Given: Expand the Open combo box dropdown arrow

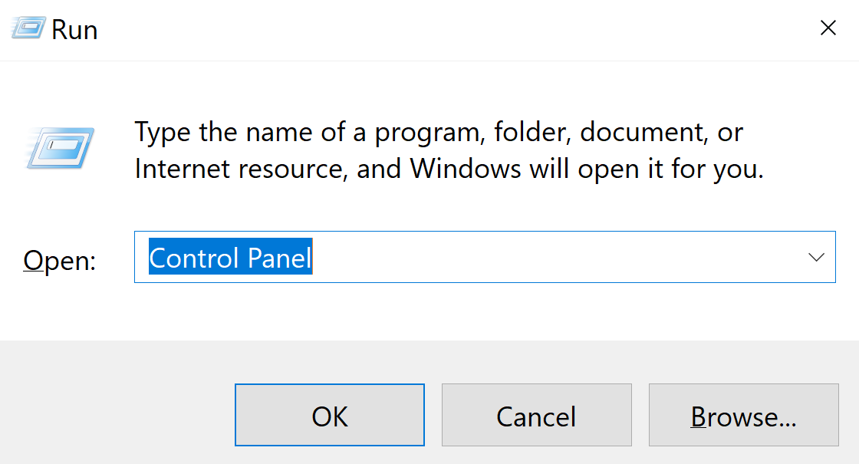Looking at the screenshot, I should click(x=816, y=257).
